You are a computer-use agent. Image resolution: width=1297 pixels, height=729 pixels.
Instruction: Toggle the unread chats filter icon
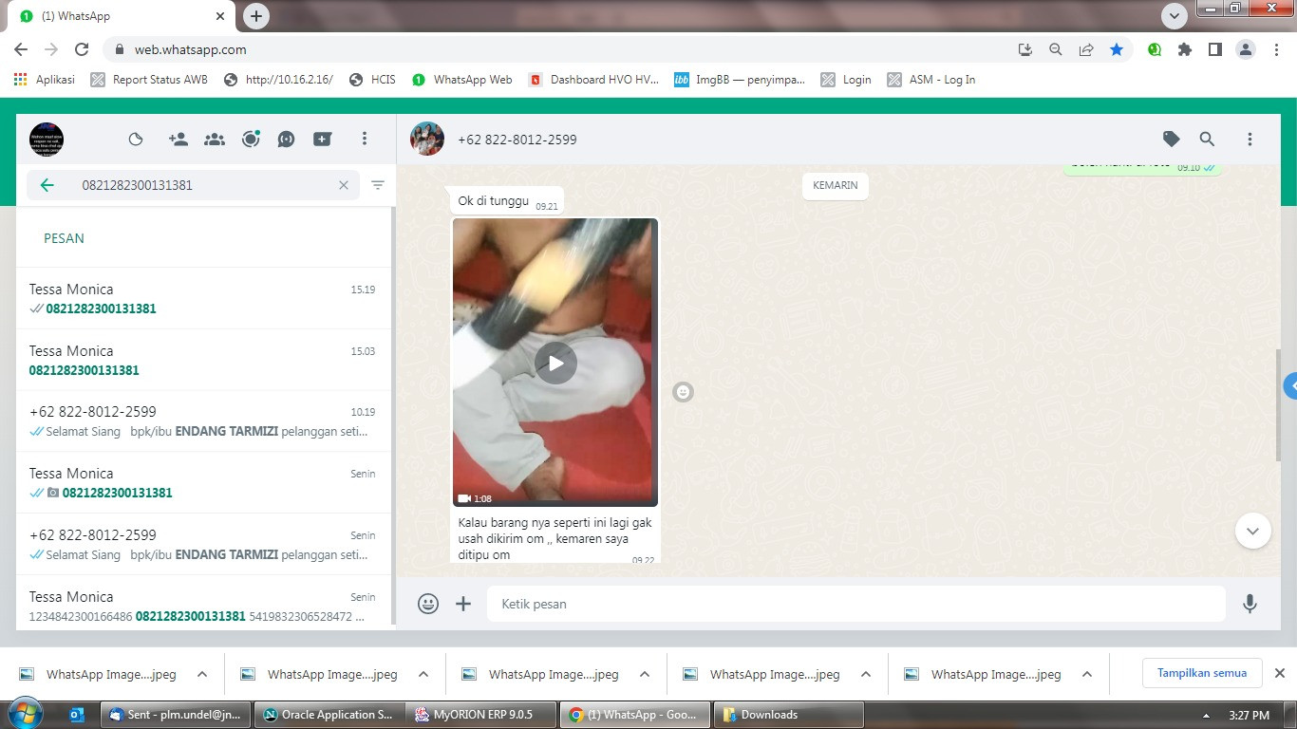coord(378,185)
